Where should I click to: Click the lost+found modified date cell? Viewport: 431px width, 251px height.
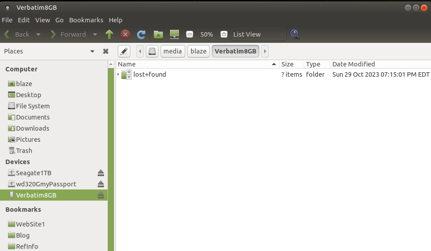[x=381, y=74]
